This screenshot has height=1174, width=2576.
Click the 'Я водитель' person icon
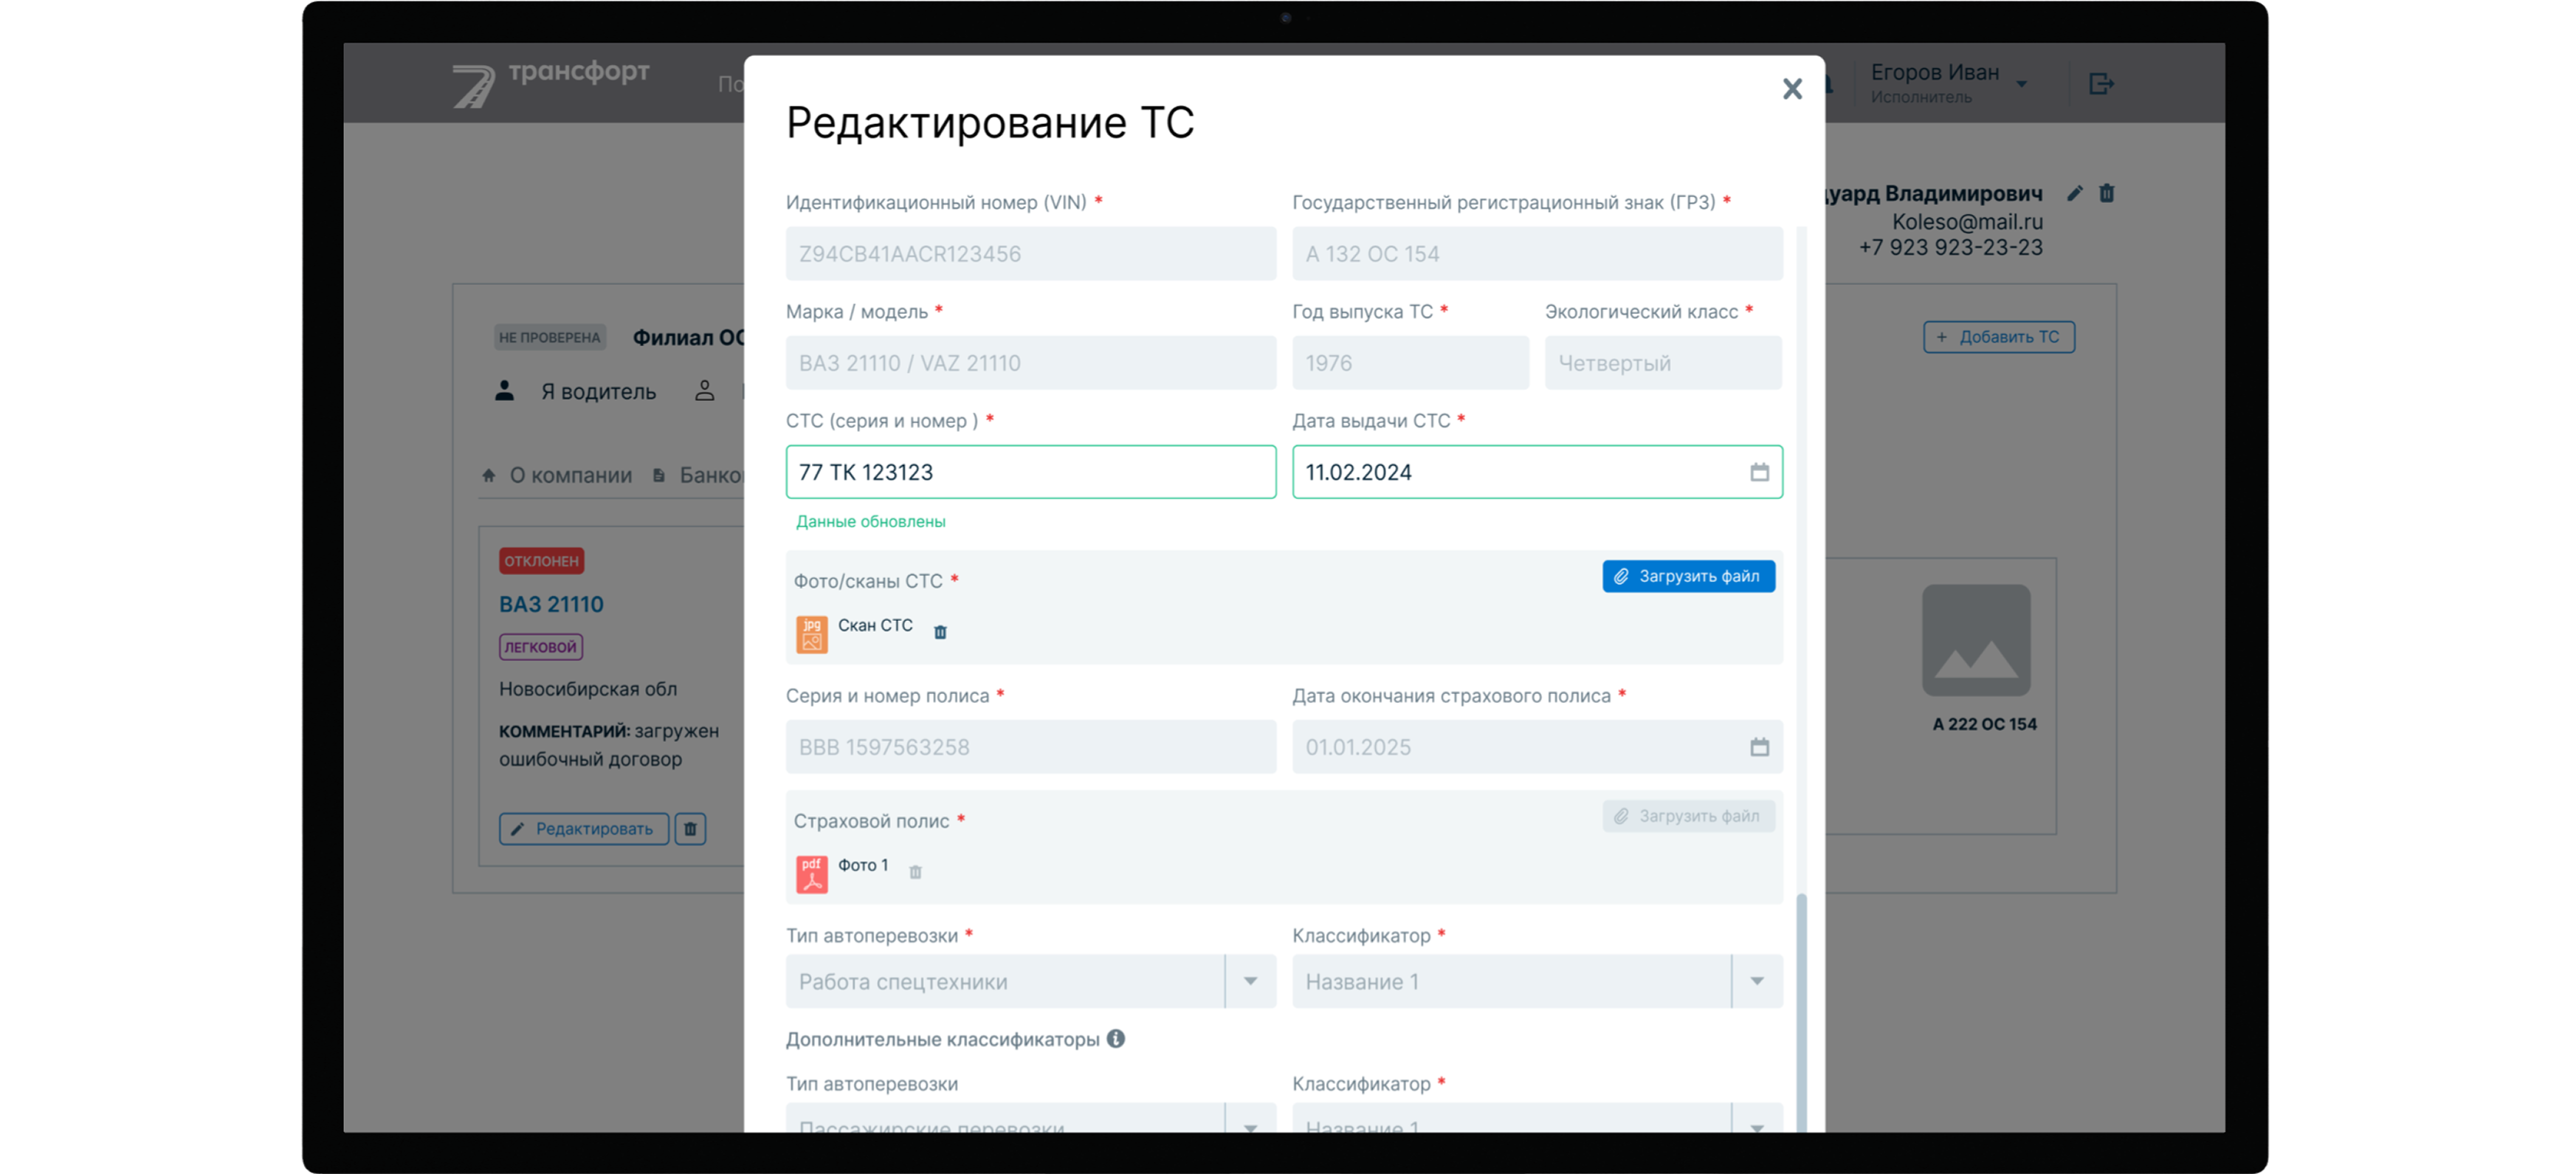(x=506, y=391)
